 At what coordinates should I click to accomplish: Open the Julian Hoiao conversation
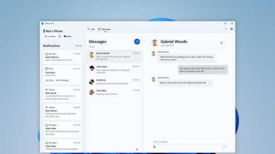[x=114, y=68]
